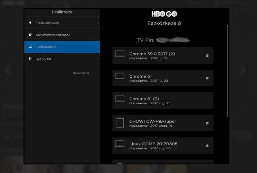Click the gear icon beside Alkalmazásbeállítások
This screenshot has width=257, height=173.
click(30, 35)
